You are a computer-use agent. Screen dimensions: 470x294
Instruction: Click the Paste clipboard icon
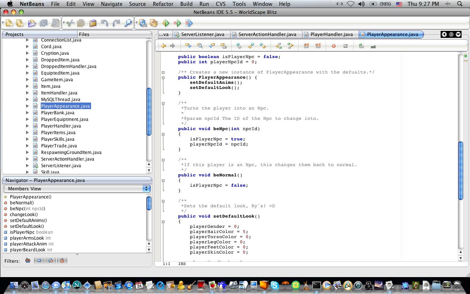(x=93, y=23)
